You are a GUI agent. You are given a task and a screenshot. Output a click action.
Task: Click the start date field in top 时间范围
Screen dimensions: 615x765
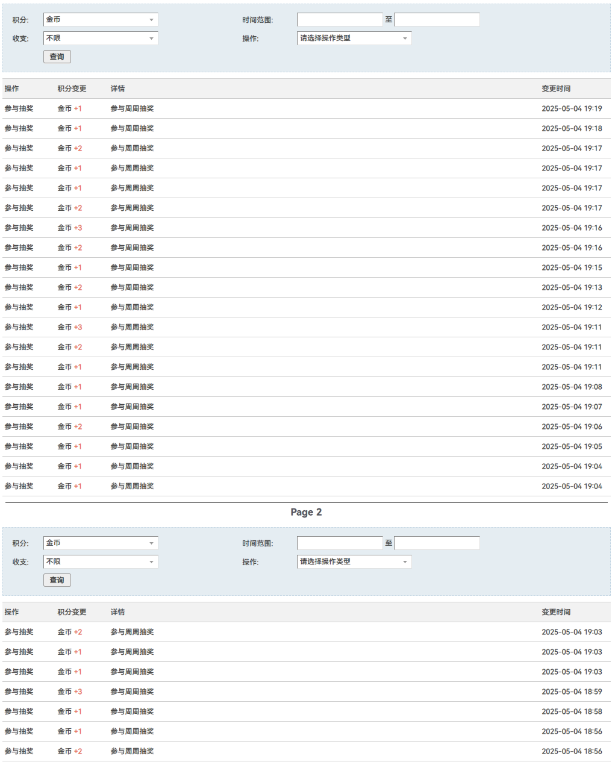340,20
